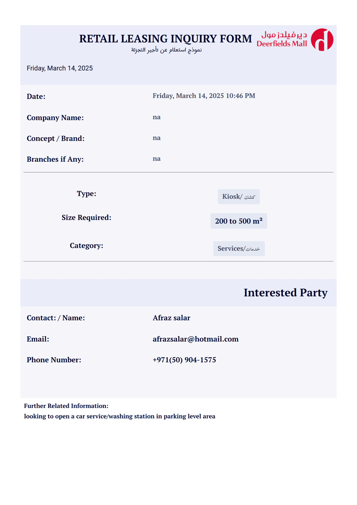Click the Deerfields Mall red logo icon

(322, 40)
